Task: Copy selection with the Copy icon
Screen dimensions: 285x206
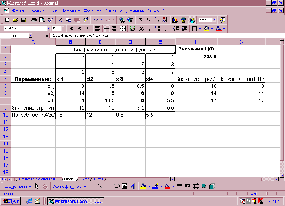Action: pyautogui.click(x=69, y=20)
